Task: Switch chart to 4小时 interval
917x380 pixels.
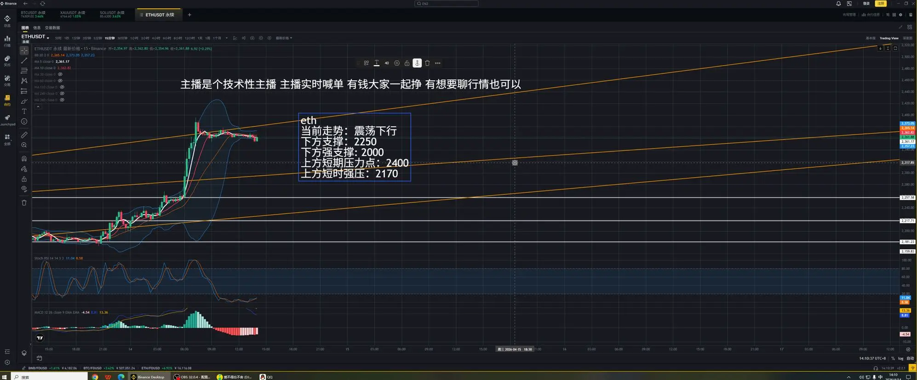Action: 156,38
